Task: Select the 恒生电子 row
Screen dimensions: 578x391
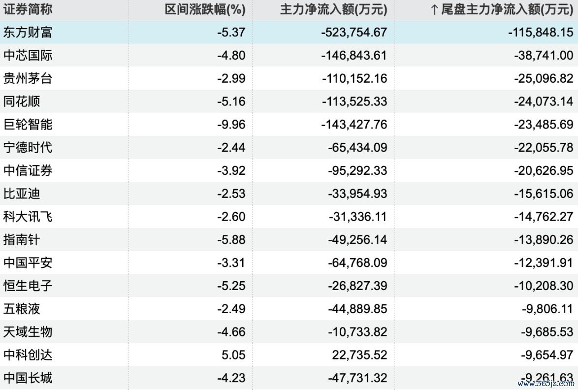Action: pyautogui.click(x=289, y=286)
